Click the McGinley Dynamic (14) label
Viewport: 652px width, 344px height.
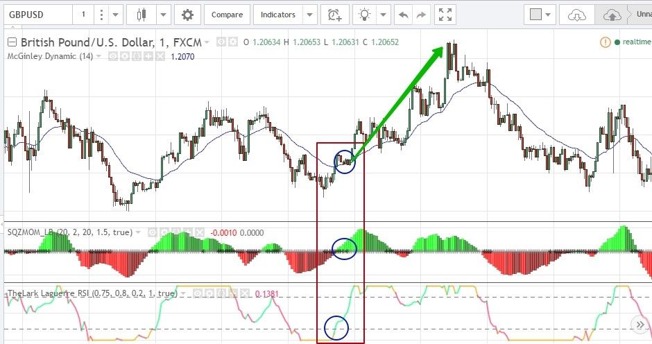pos(50,56)
